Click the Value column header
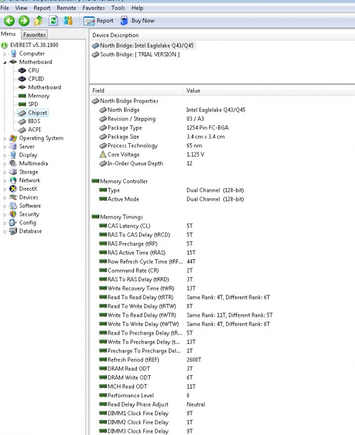Viewport: 355px width, 435px height. coord(269,90)
